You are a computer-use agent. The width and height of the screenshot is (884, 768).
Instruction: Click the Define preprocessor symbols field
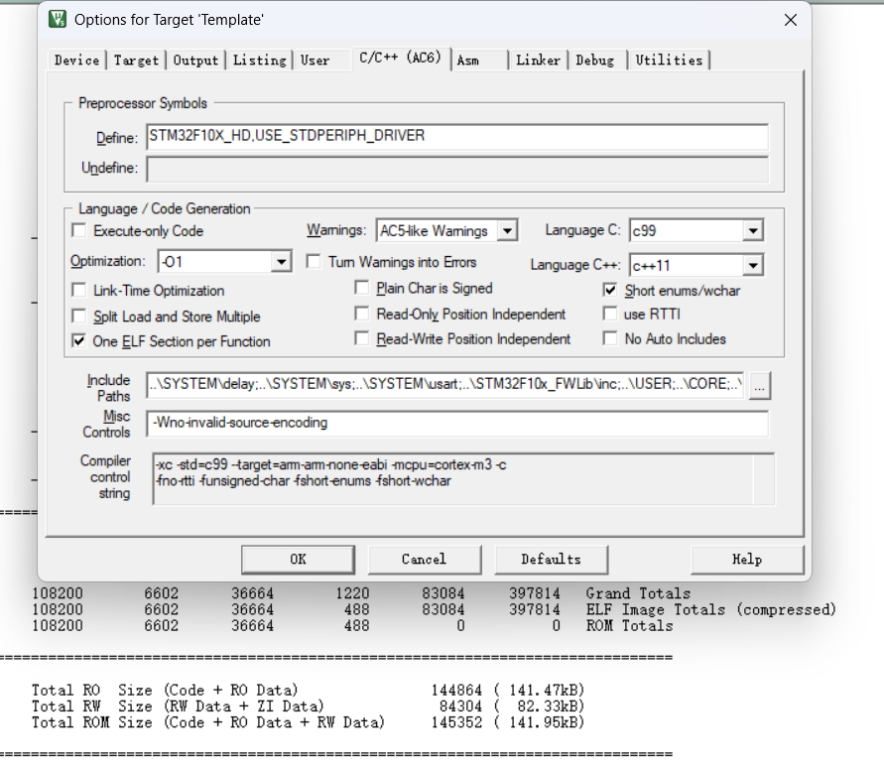(457, 137)
